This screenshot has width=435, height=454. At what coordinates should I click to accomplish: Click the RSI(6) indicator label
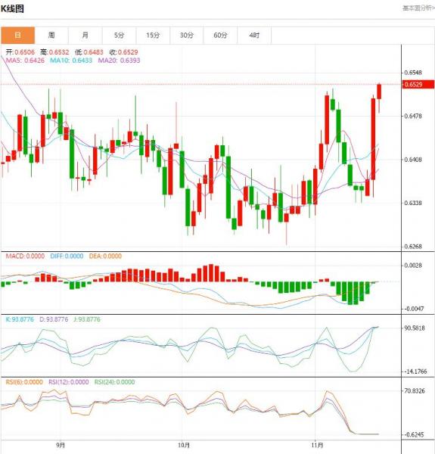coord(24,382)
